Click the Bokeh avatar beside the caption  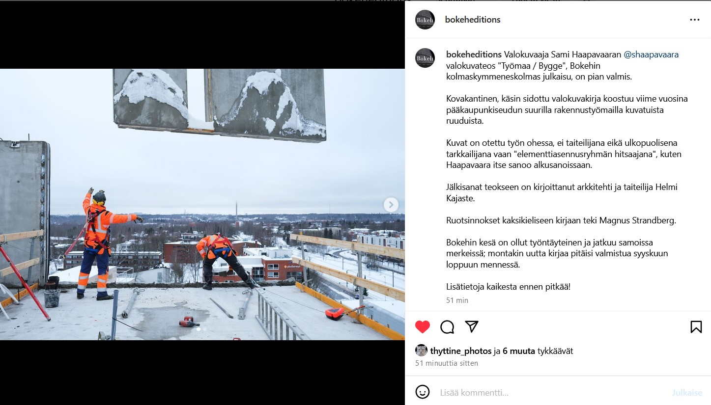coord(425,58)
